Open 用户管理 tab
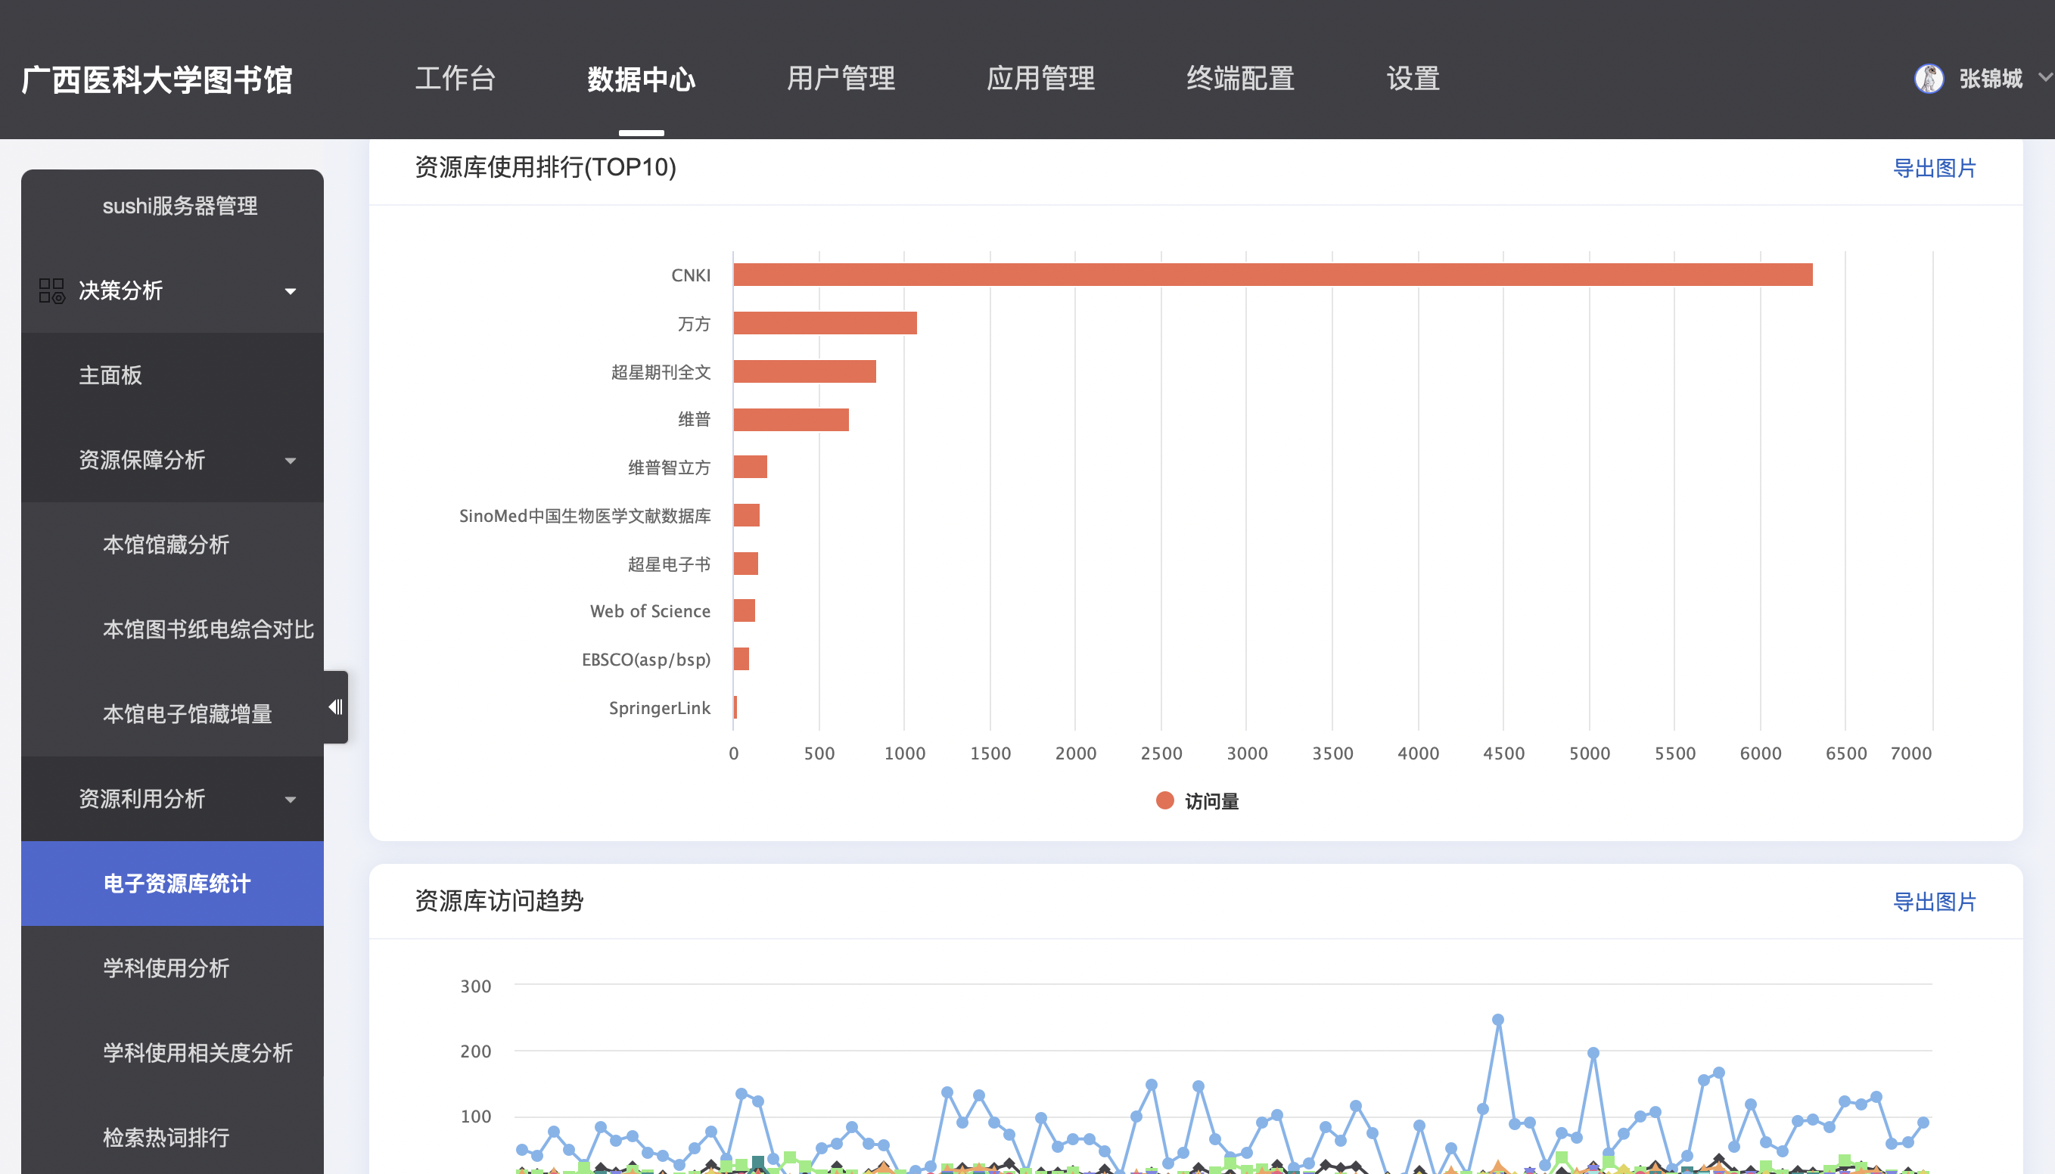The height and width of the screenshot is (1174, 2055). pos(841,79)
